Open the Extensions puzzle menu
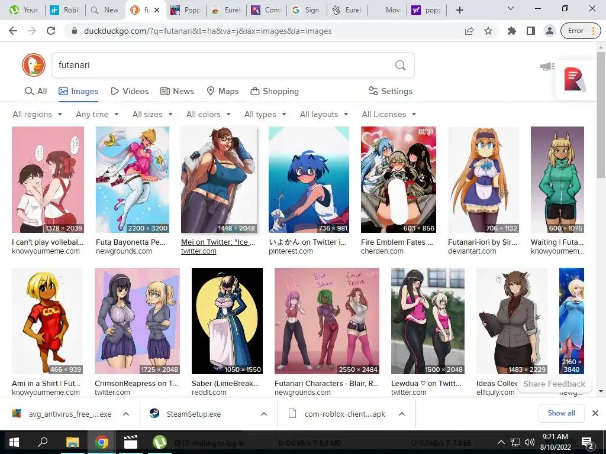 512,31
